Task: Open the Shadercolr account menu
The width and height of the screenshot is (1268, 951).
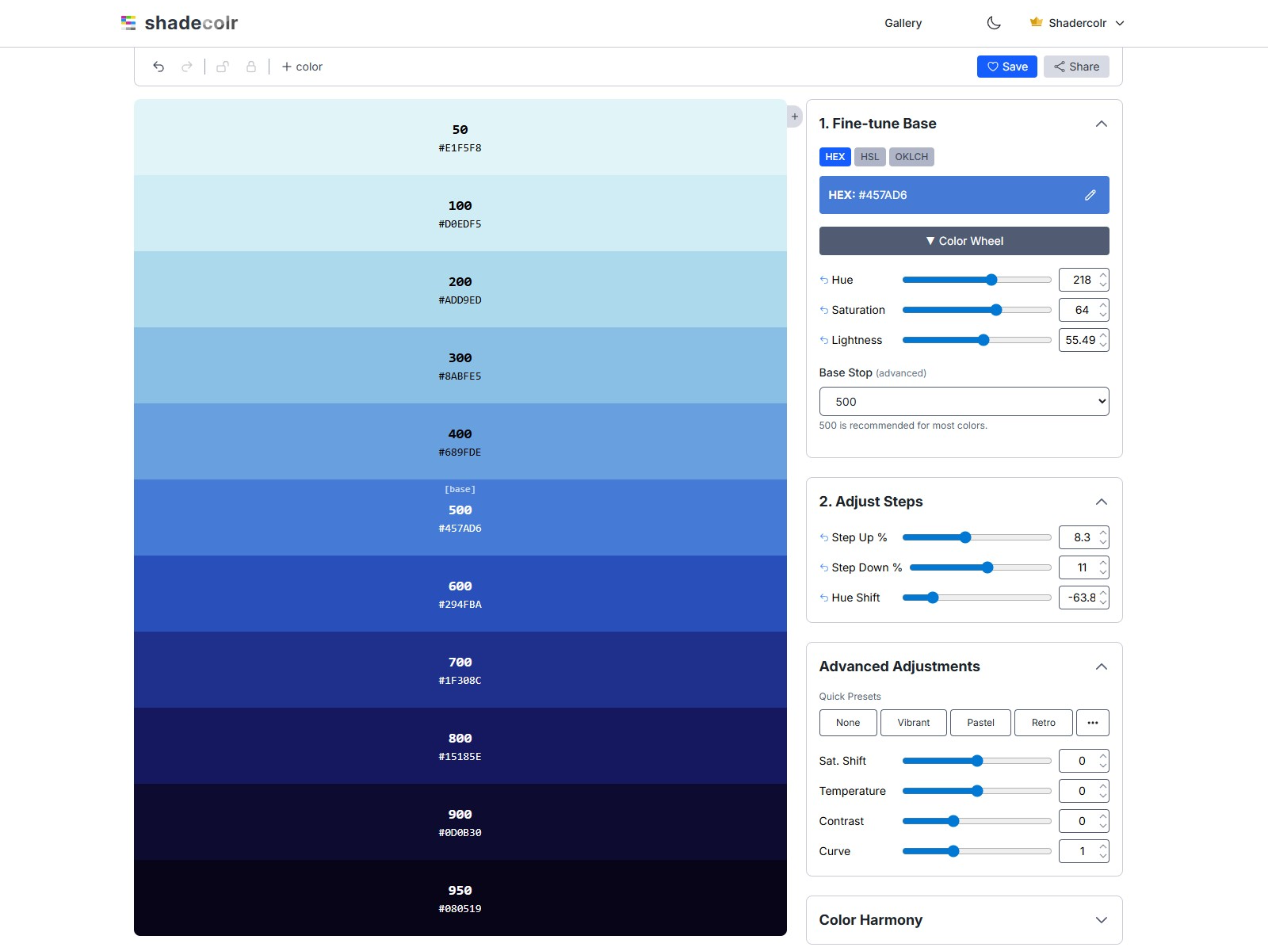Action: pyautogui.click(x=1077, y=23)
